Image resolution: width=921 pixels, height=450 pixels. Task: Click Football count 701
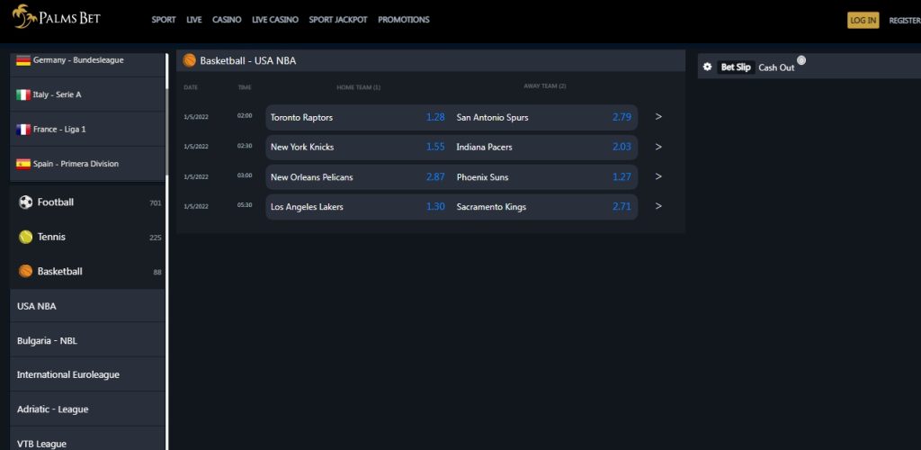(x=155, y=203)
